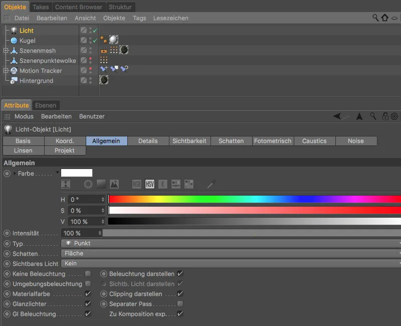
Task: Uncheck Clipping darstellen checkbox
Action: pos(180,294)
